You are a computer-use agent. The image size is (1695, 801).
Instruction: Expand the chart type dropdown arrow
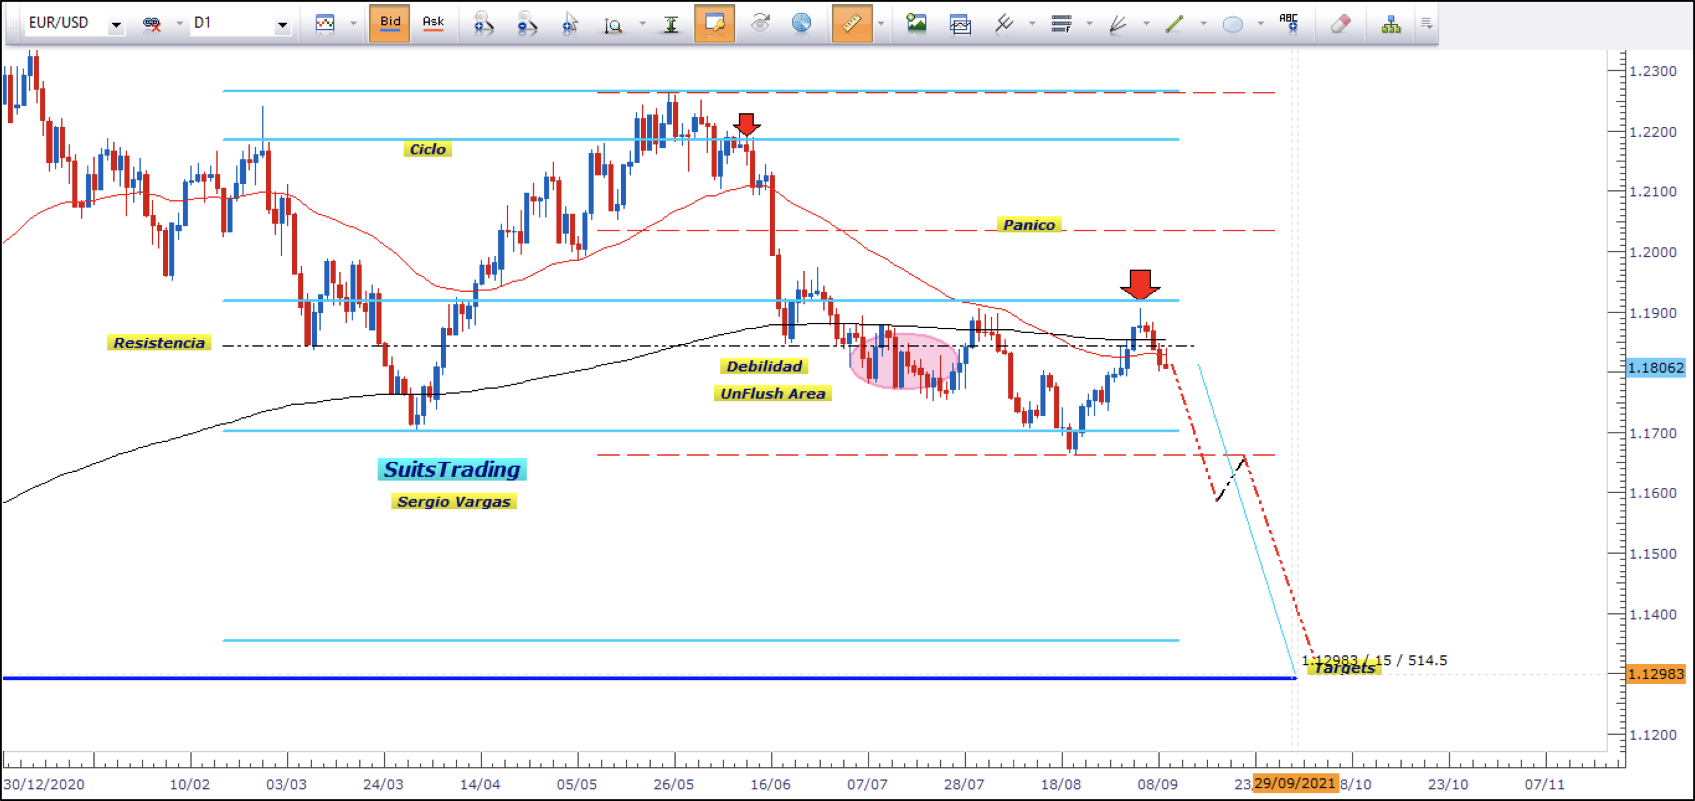(353, 24)
